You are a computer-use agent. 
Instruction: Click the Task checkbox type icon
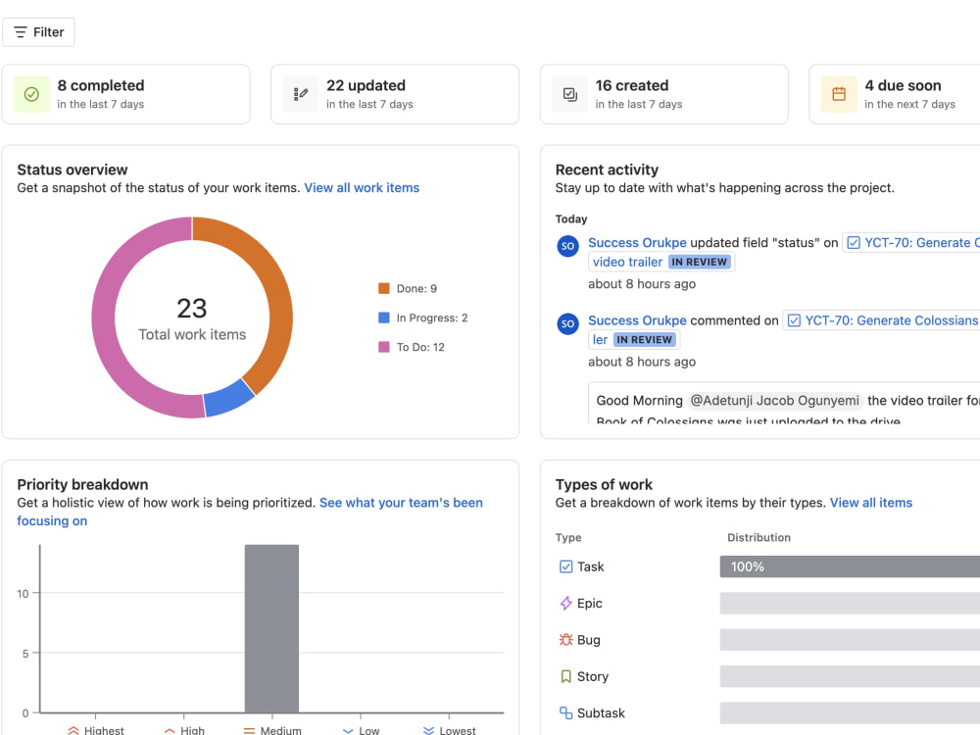click(x=565, y=566)
